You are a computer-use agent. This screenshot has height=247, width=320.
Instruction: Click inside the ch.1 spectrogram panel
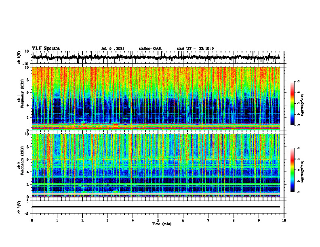(x=156, y=98)
